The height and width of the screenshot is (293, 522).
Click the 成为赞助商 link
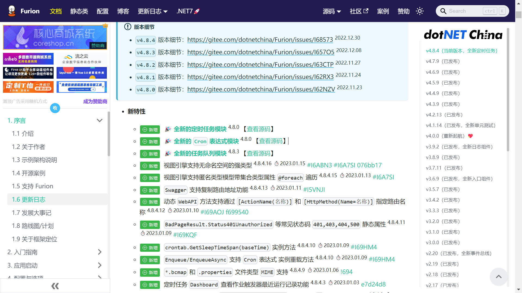95,101
